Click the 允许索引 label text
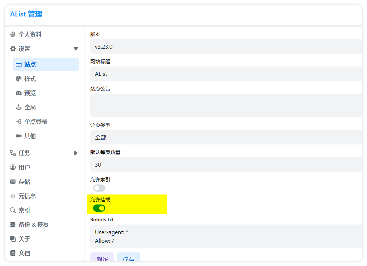This screenshot has height=266, width=367. click(x=100, y=179)
